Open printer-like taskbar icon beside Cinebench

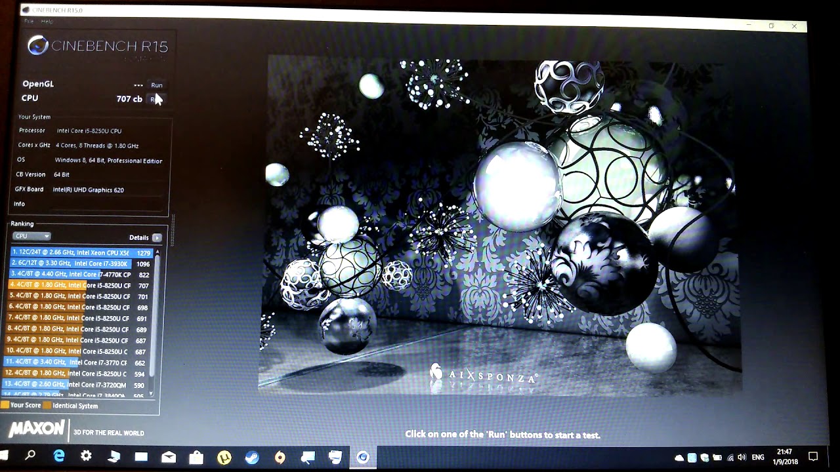click(335, 457)
